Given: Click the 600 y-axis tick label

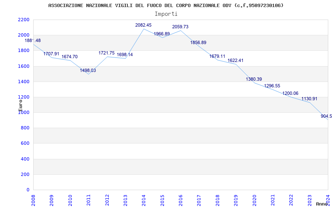Looking at the screenshot, I should coord(25,144).
